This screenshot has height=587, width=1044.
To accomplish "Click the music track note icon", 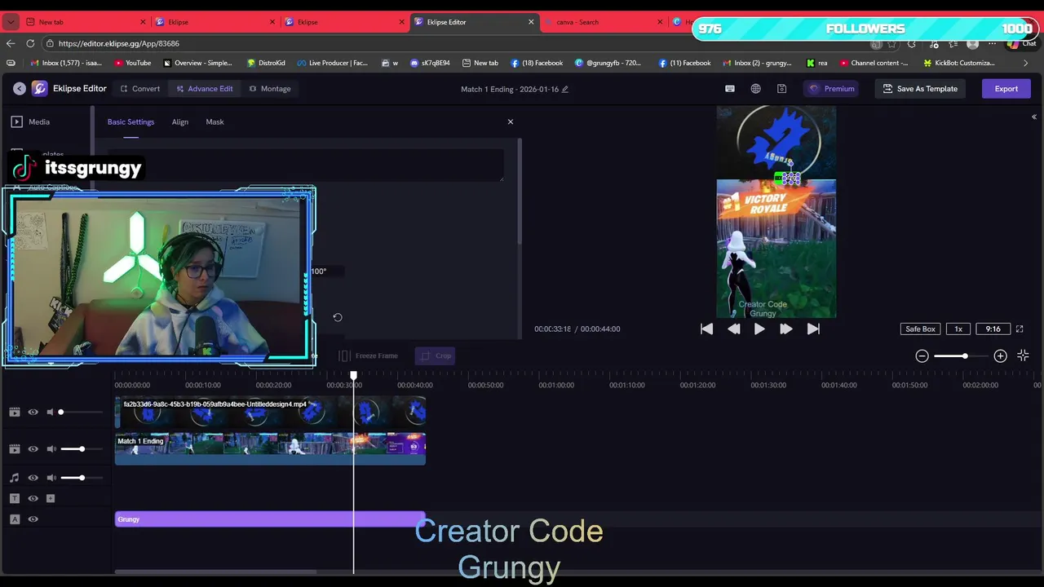I will pos(15,478).
